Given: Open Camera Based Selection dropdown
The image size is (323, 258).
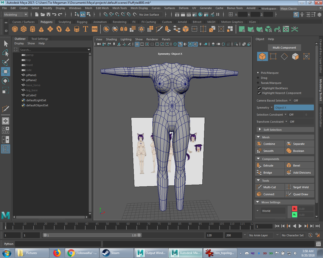Looking at the screenshot, I should click(x=290, y=101).
